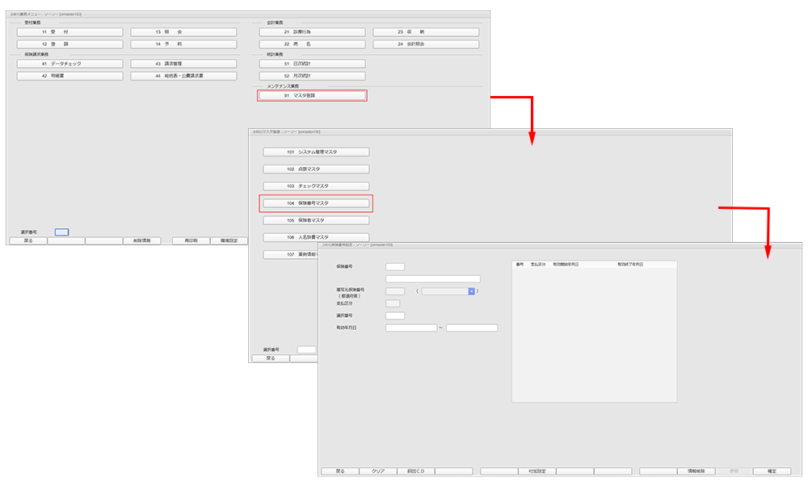Focus the 有効年月日 start date field
The image size is (808, 484).
[x=410, y=328]
